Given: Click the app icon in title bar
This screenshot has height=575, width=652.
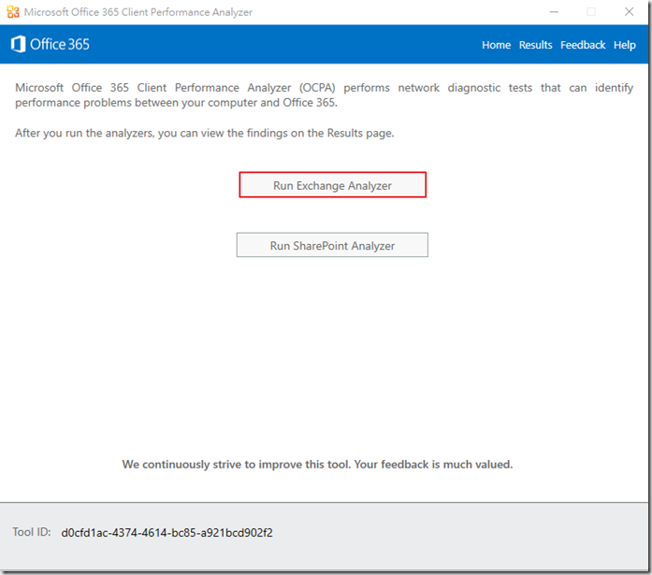Looking at the screenshot, I should 12,12.
